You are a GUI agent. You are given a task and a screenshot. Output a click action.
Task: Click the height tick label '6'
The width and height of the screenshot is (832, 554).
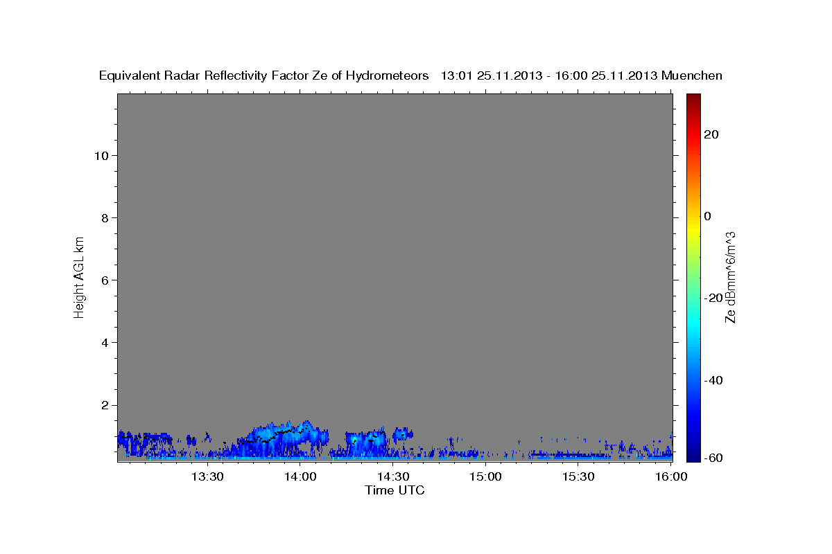105,280
